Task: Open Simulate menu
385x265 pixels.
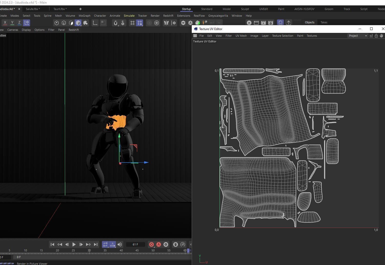Action: [x=129, y=16]
